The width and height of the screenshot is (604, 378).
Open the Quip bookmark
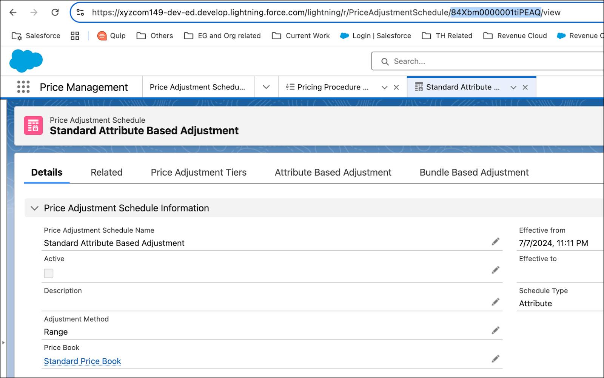click(x=111, y=35)
